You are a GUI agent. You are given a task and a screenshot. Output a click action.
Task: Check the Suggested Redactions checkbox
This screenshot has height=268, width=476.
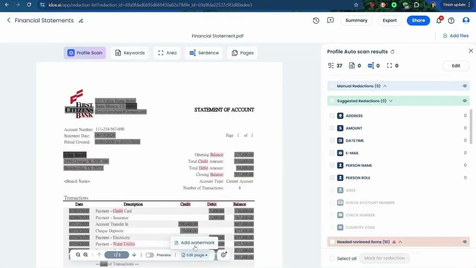coord(332,101)
